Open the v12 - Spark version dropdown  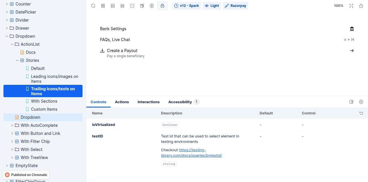[187, 6]
